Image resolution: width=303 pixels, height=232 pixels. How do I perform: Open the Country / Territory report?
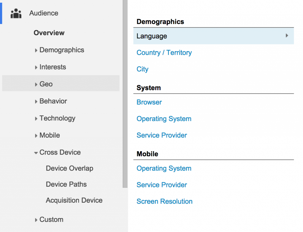(164, 53)
